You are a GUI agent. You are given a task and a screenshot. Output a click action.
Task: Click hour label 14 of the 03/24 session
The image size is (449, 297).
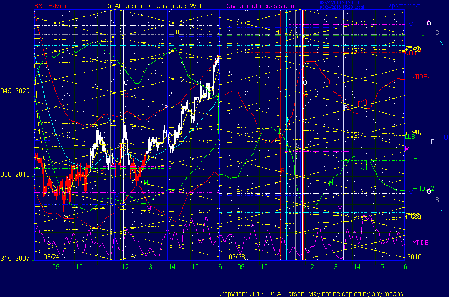tap(172, 267)
